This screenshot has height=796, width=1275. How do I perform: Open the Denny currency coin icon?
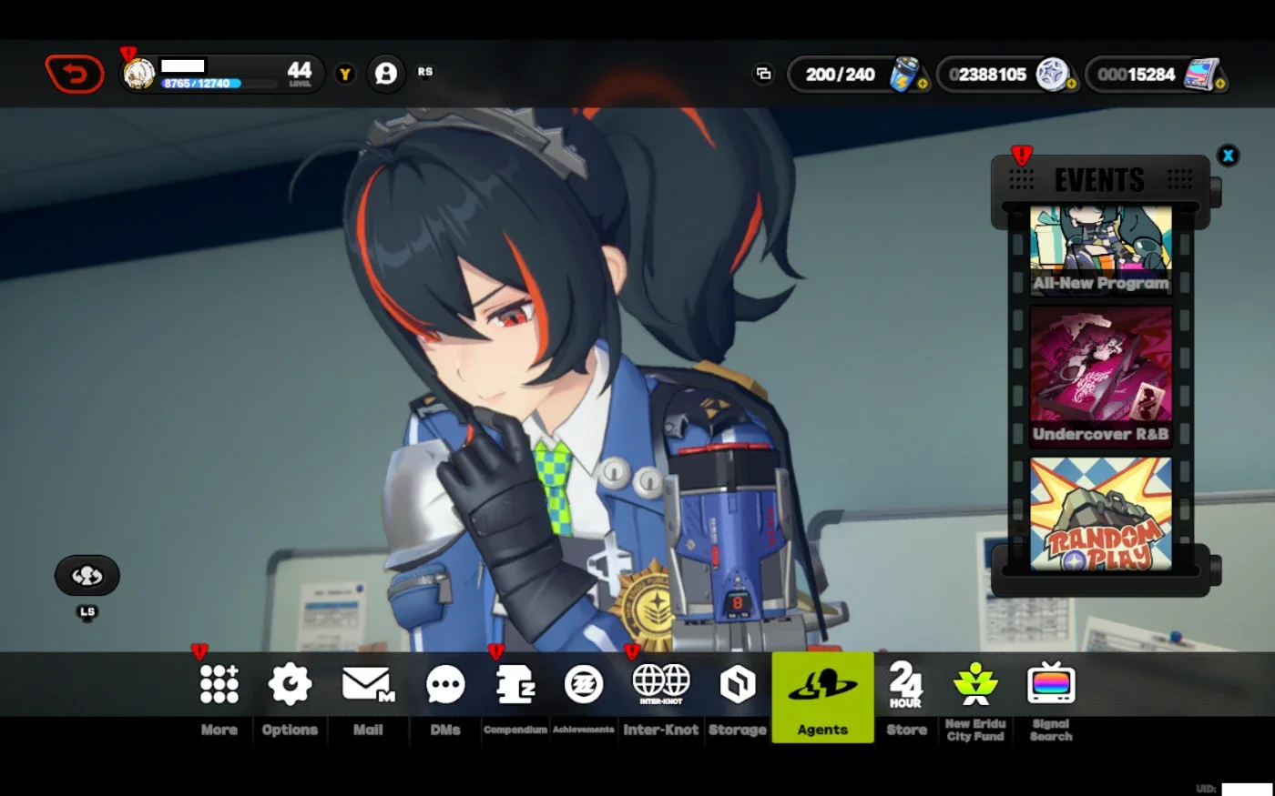pyautogui.click(x=1052, y=74)
